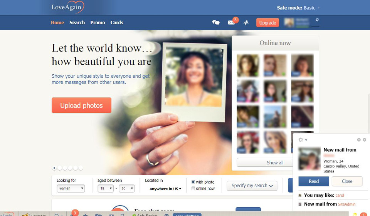Expand the "anywhere in US" location dropdown
The image size is (370, 216).
[x=165, y=189]
